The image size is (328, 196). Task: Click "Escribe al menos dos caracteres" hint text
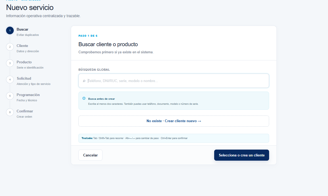(143, 104)
